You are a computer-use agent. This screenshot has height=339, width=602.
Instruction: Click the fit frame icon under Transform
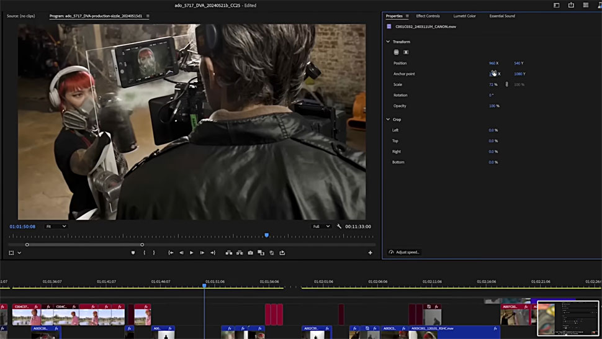[x=406, y=52]
